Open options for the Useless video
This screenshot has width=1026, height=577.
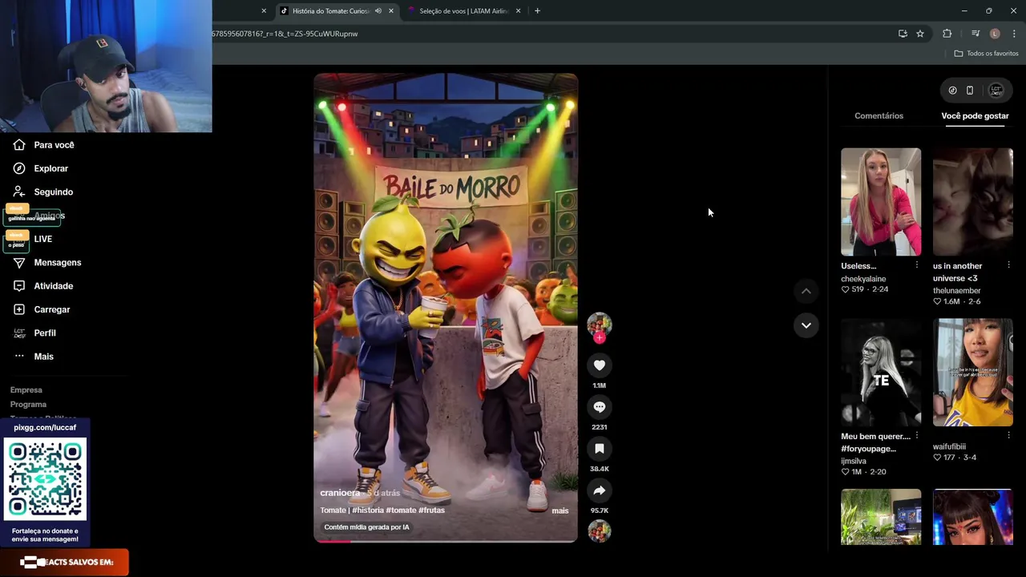[916, 265]
